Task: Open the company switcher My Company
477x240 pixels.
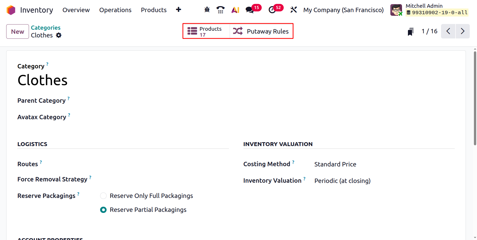Action: (343, 10)
